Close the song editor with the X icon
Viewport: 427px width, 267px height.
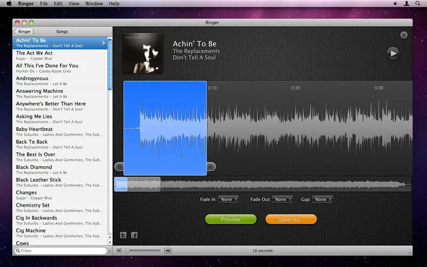click(404, 35)
